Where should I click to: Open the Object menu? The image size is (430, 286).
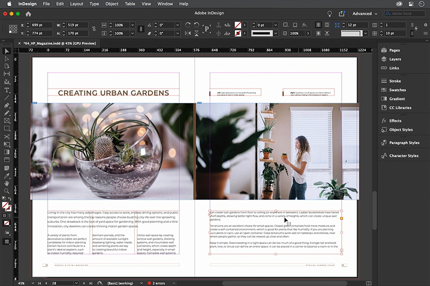(x=112, y=4)
